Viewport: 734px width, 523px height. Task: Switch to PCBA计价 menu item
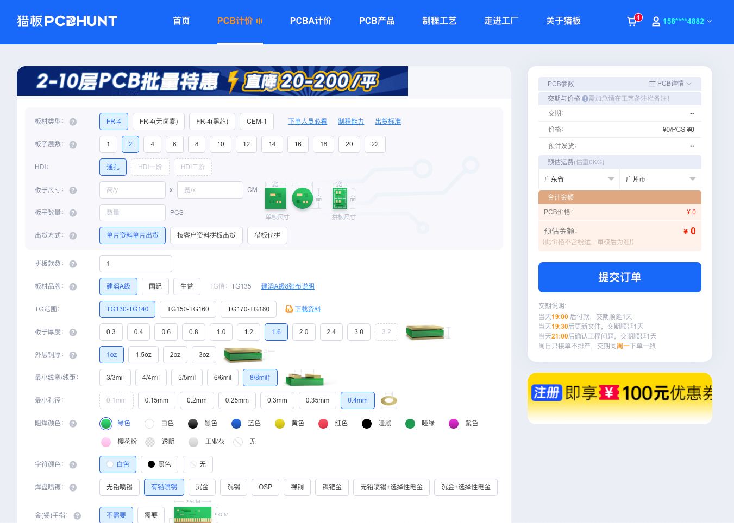(x=311, y=21)
